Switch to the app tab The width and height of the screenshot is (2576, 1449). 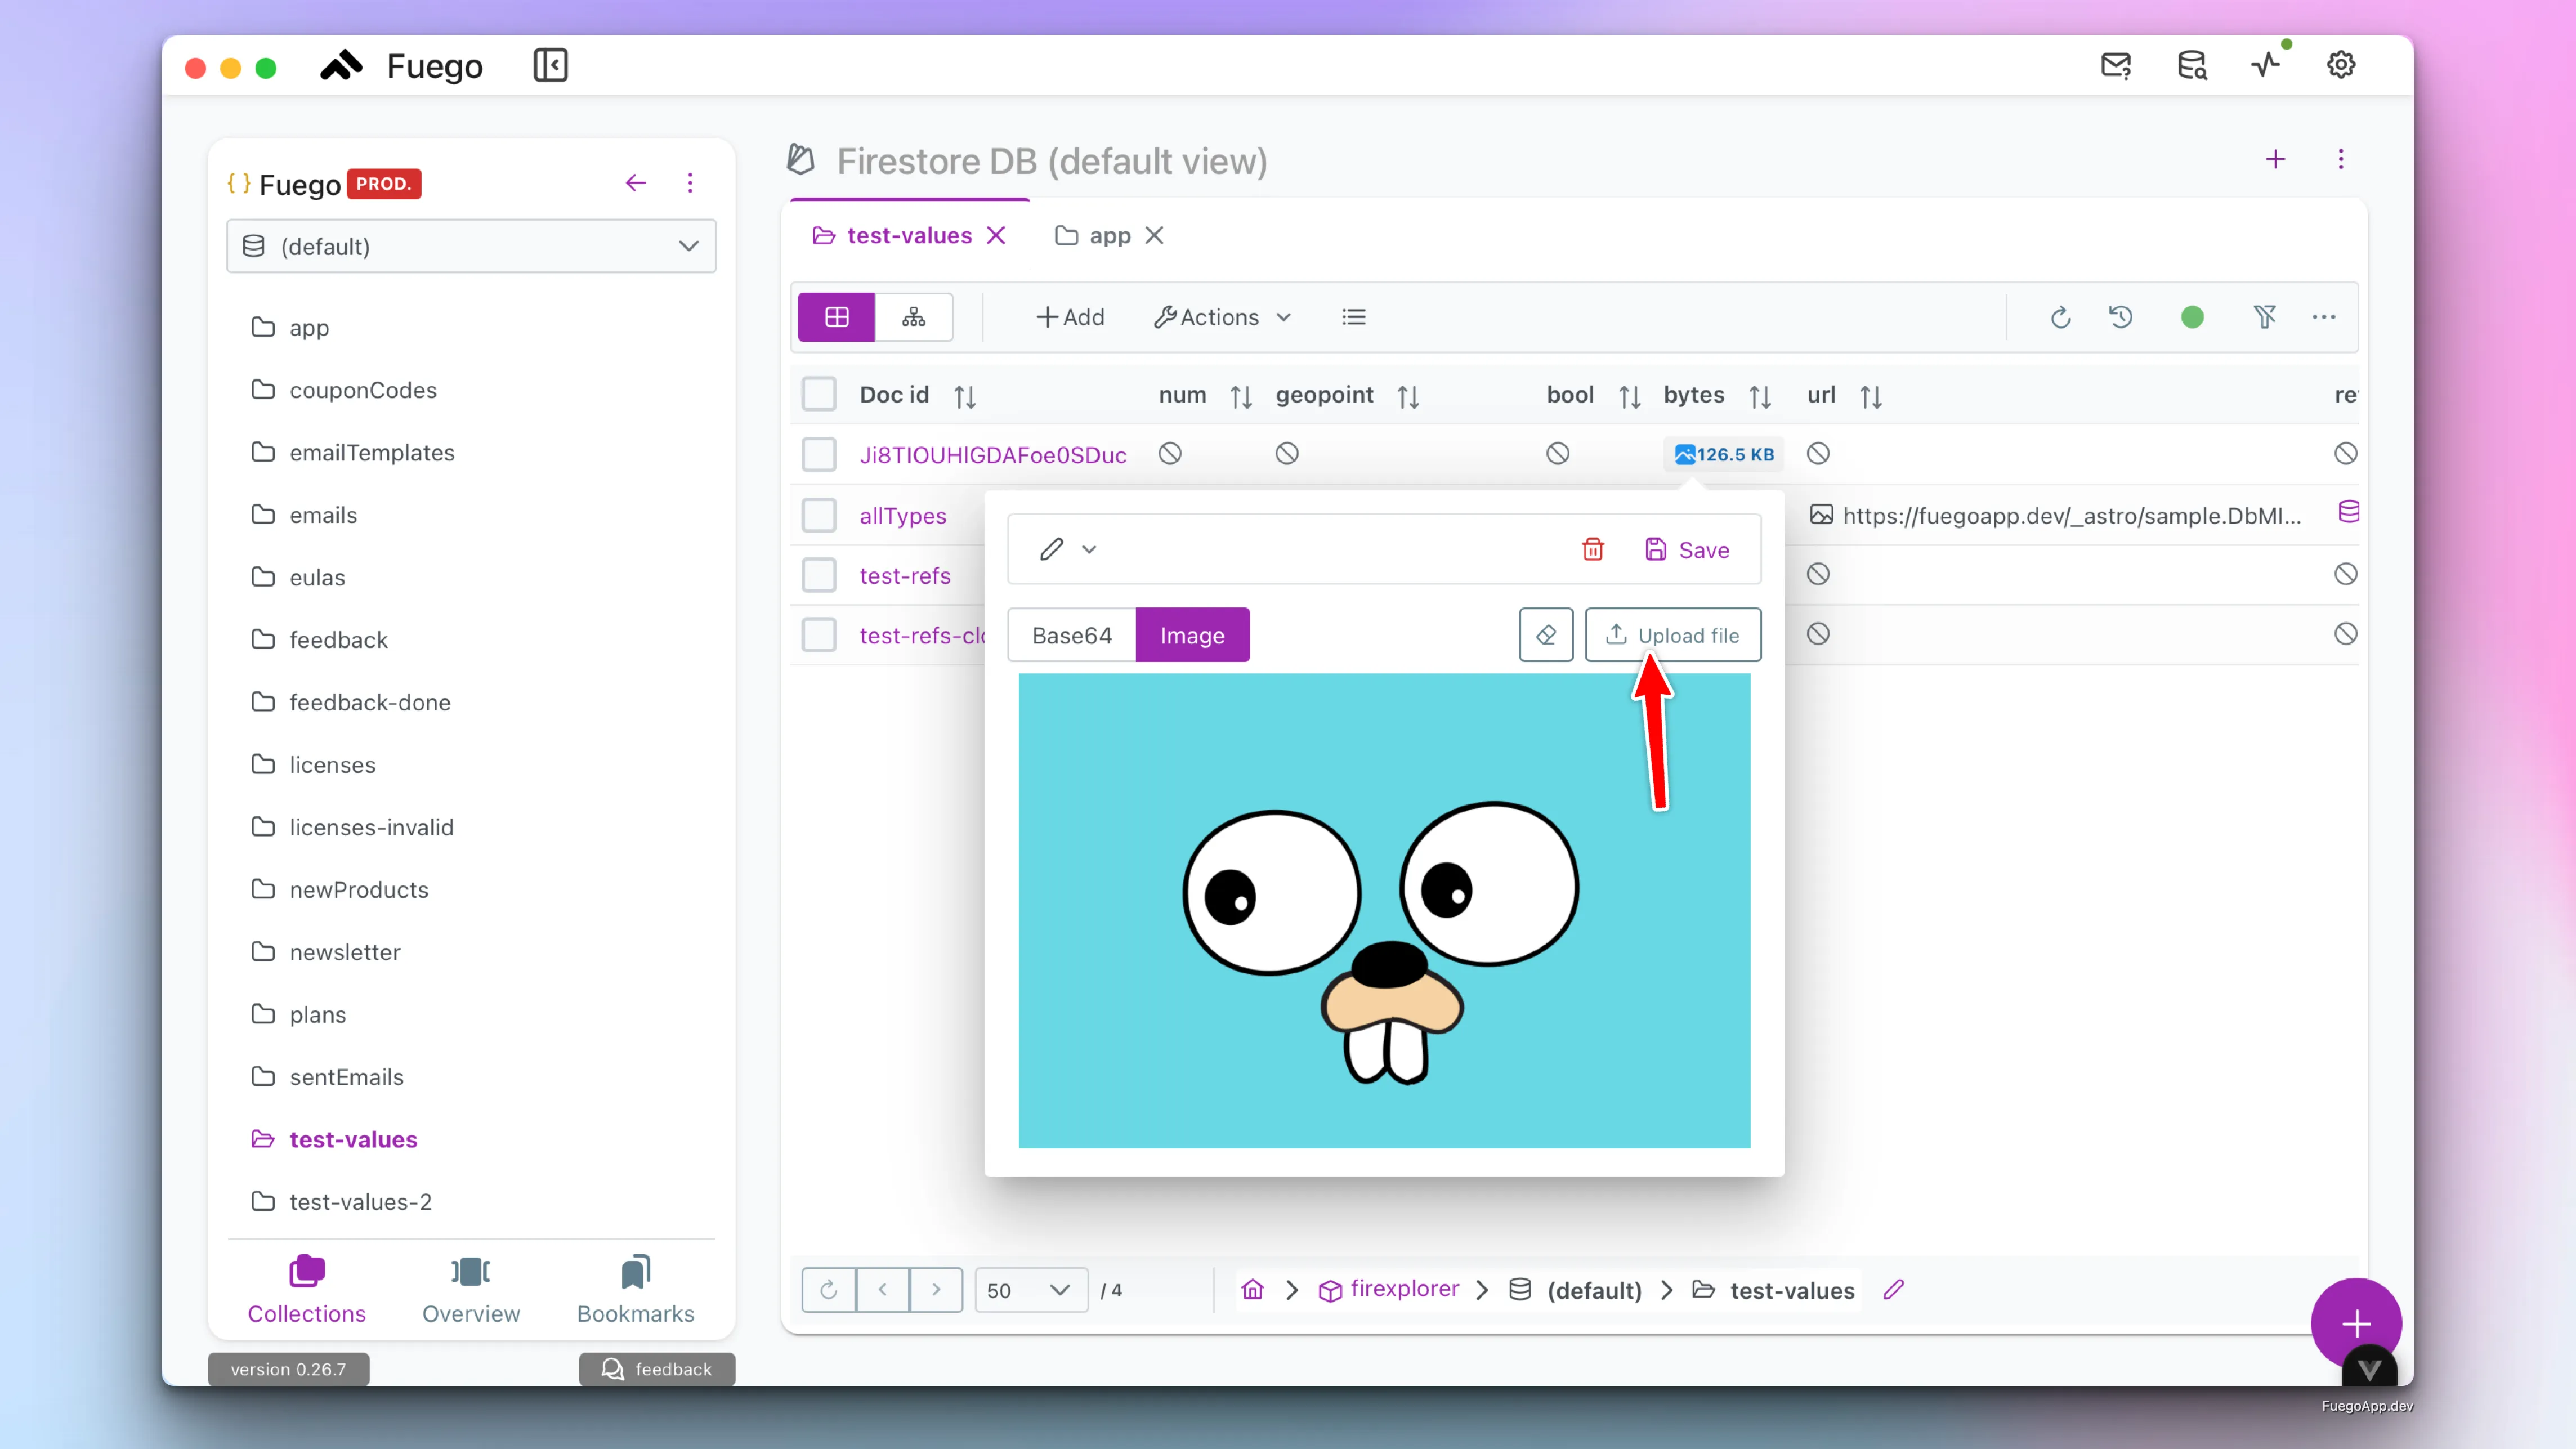point(1108,236)
